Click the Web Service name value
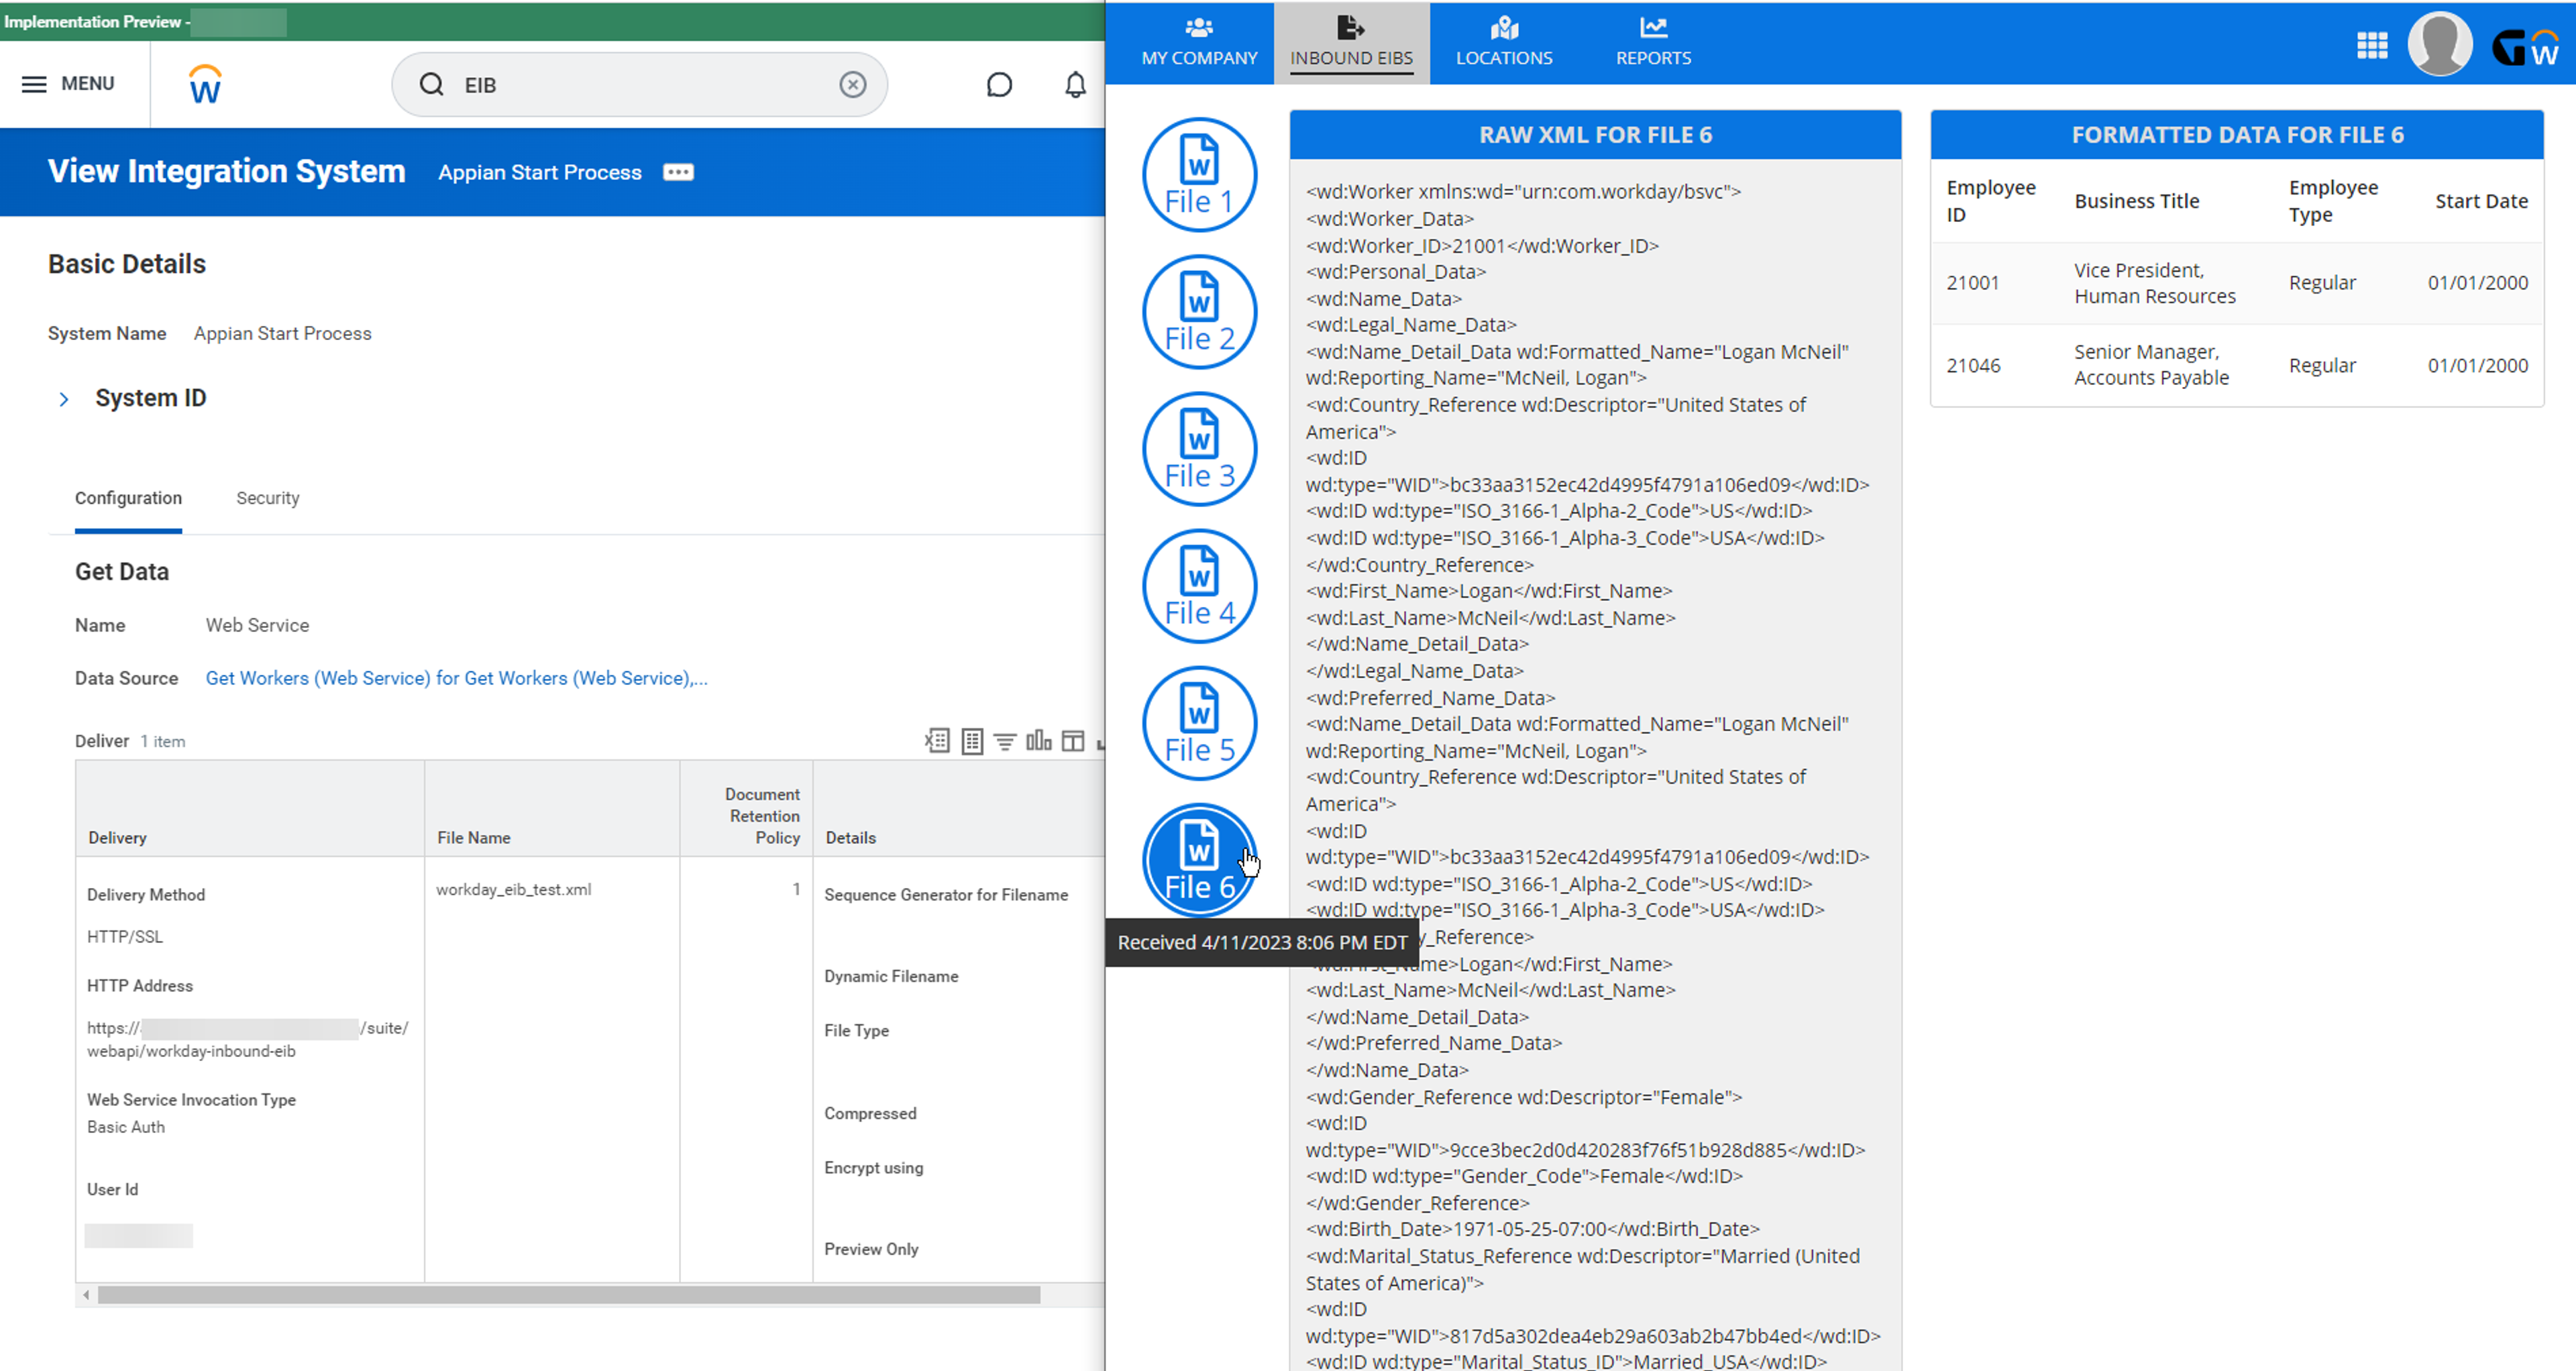Screen dimensions: 2576x1371 point(257,625)
